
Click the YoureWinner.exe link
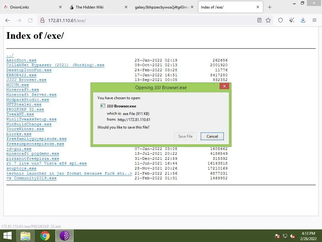25,129
